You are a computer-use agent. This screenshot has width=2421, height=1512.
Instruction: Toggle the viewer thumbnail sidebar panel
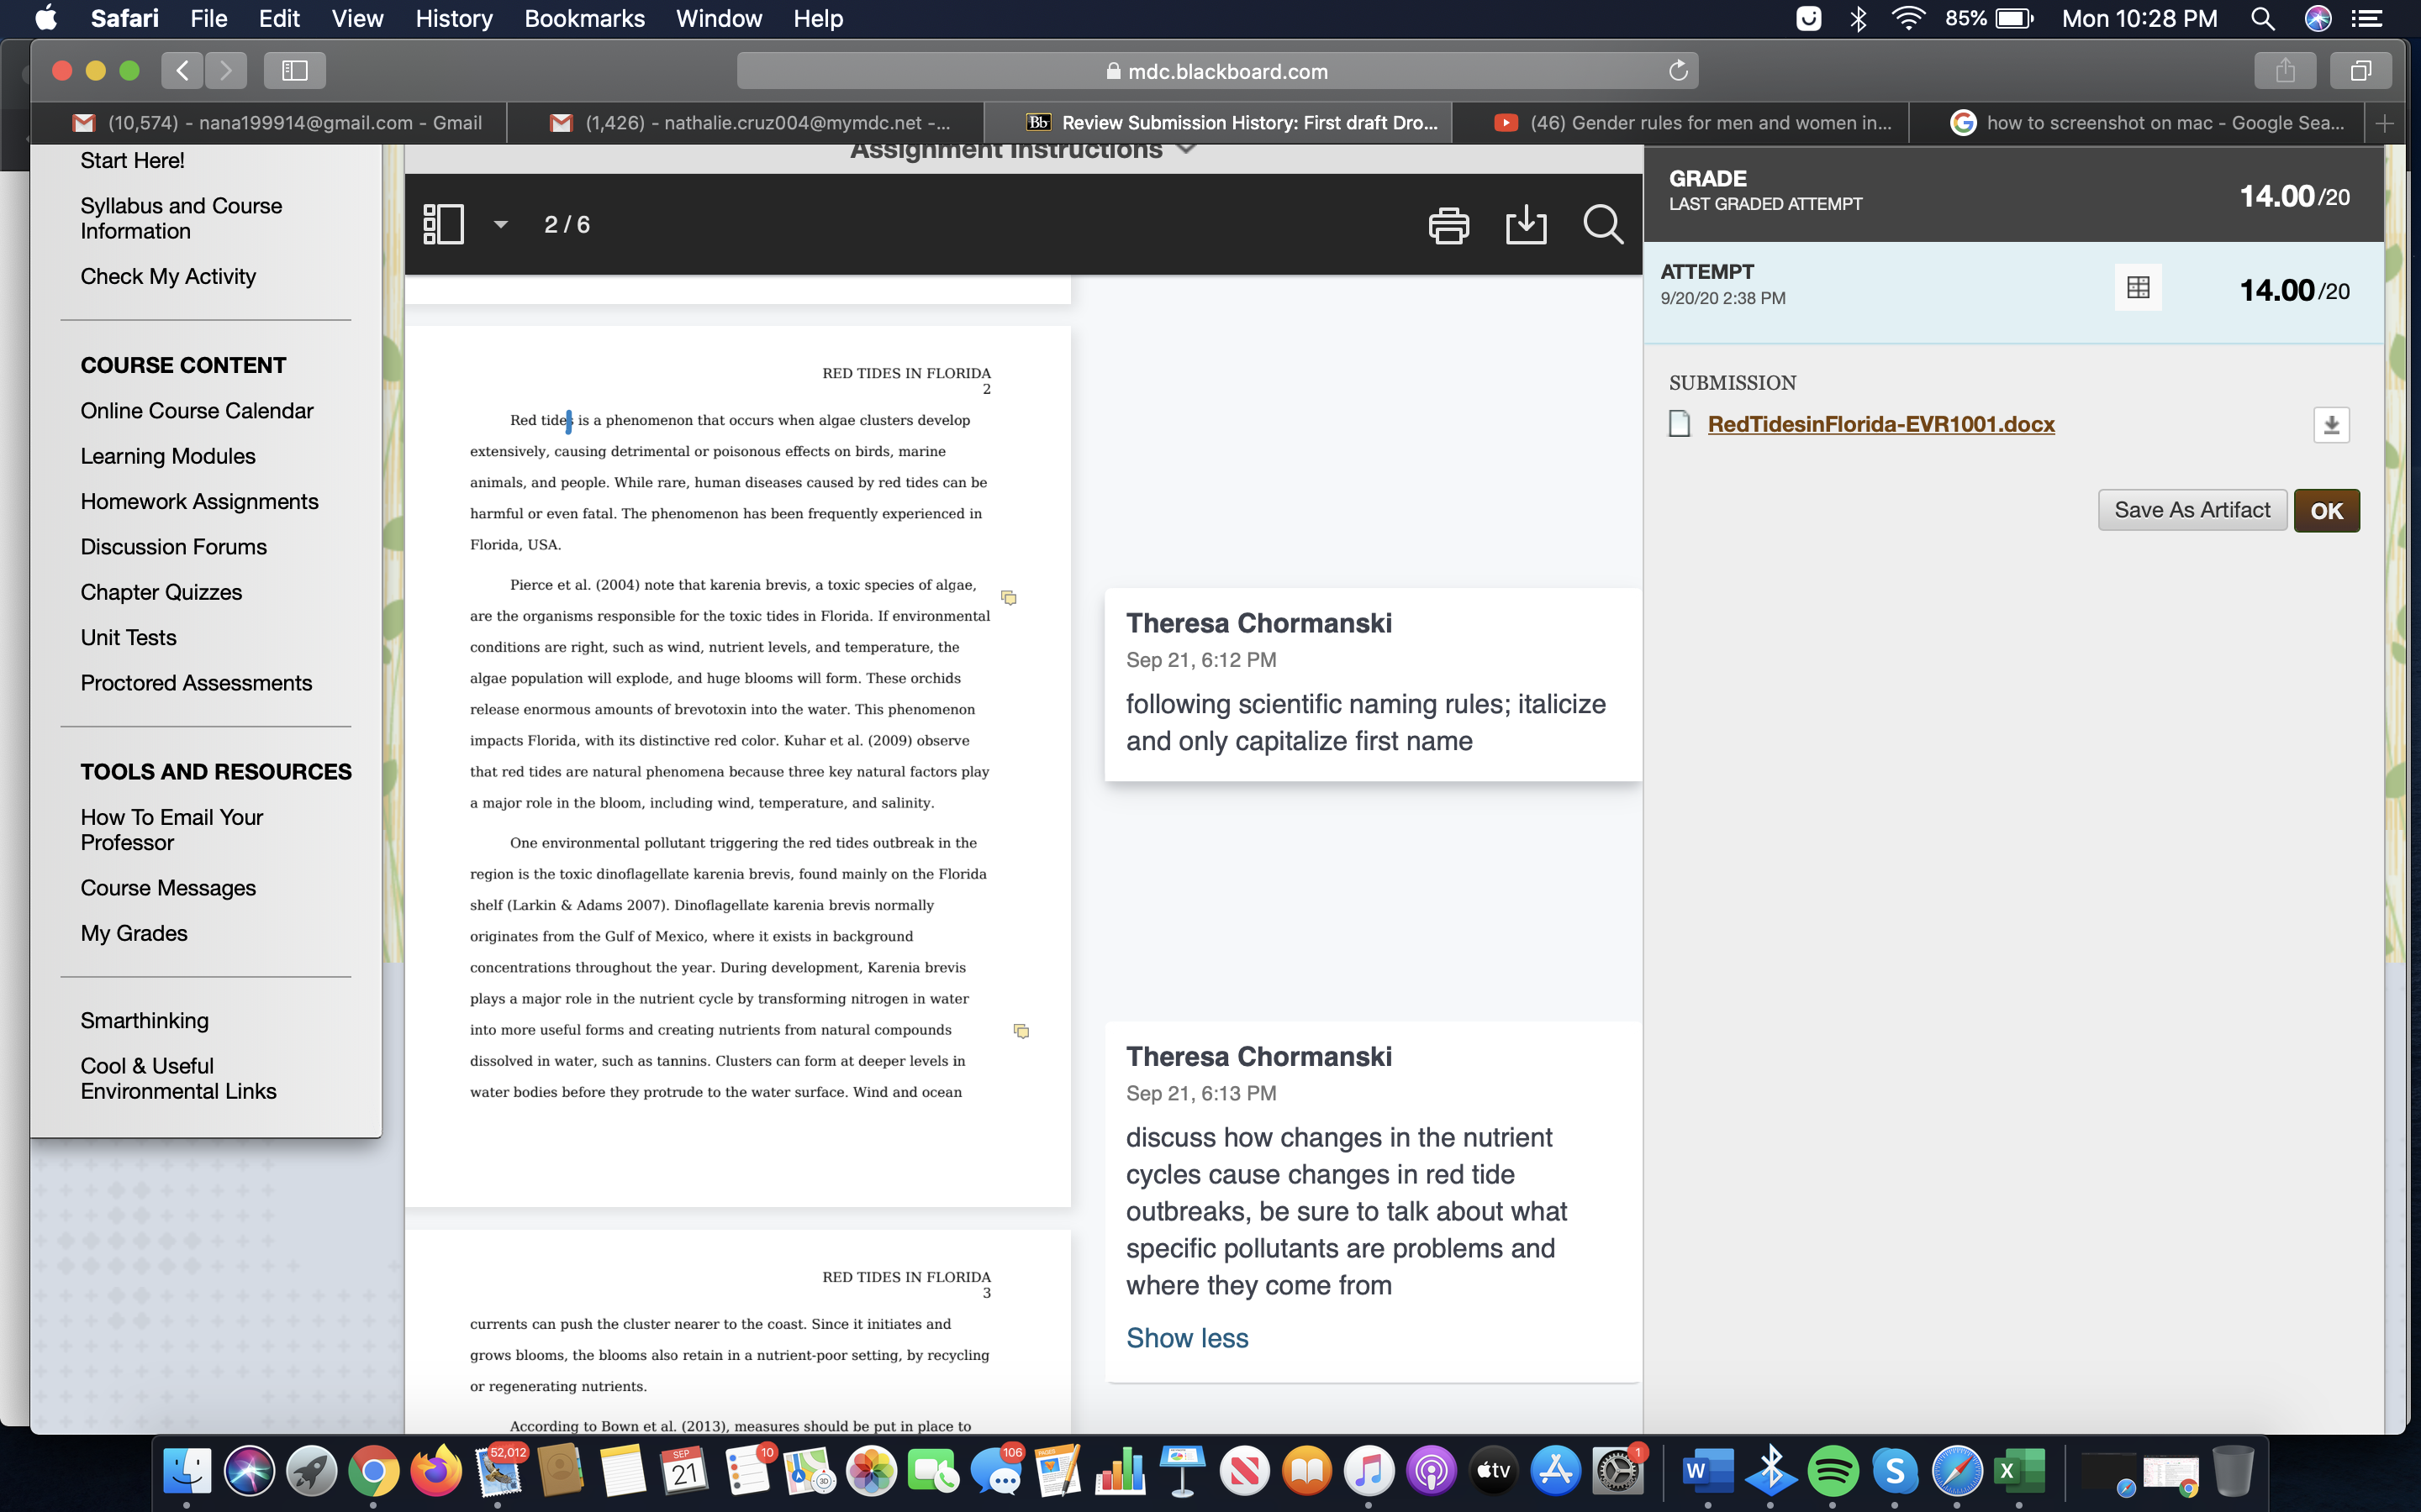pos(443,225)
